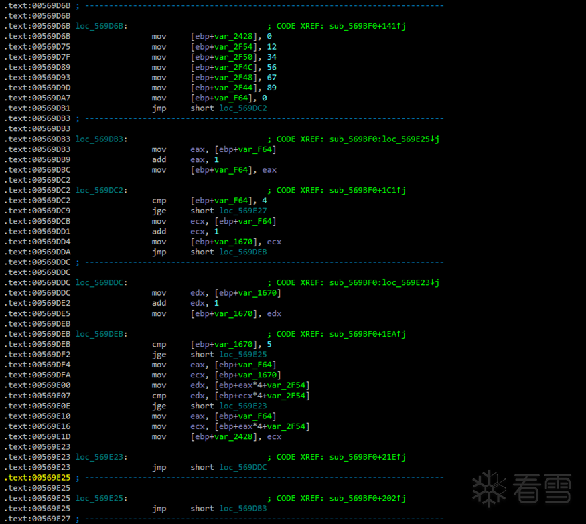The height and width of the screenshot is (524, 586).
Task: Open code xref sub_569BF0+202
Action: click(367, 498)
